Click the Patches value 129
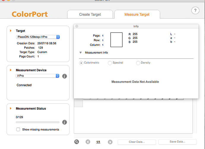The image size is (205, 149). [40, 48]
